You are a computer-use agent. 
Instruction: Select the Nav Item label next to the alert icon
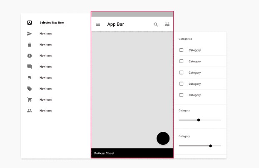point(45,56)
